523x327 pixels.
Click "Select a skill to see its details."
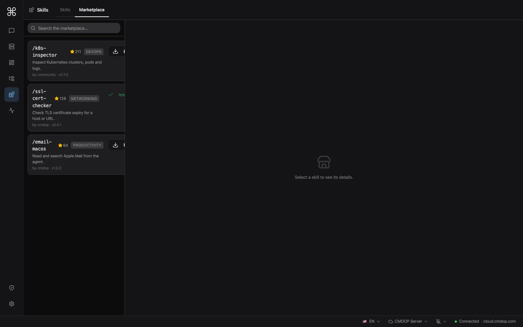pyautogui.click(x=324, y=177)
